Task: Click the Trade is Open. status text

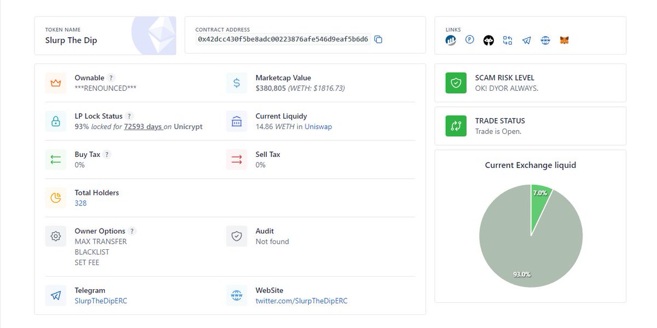Action: [x=498, y=131]
